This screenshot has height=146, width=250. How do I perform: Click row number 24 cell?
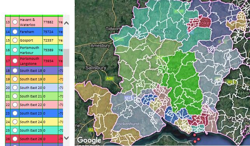click(x=8, y=122)
